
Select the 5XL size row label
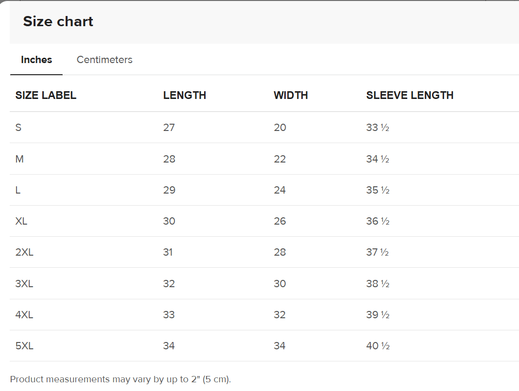pyautogui.click(x=24, y=346)
